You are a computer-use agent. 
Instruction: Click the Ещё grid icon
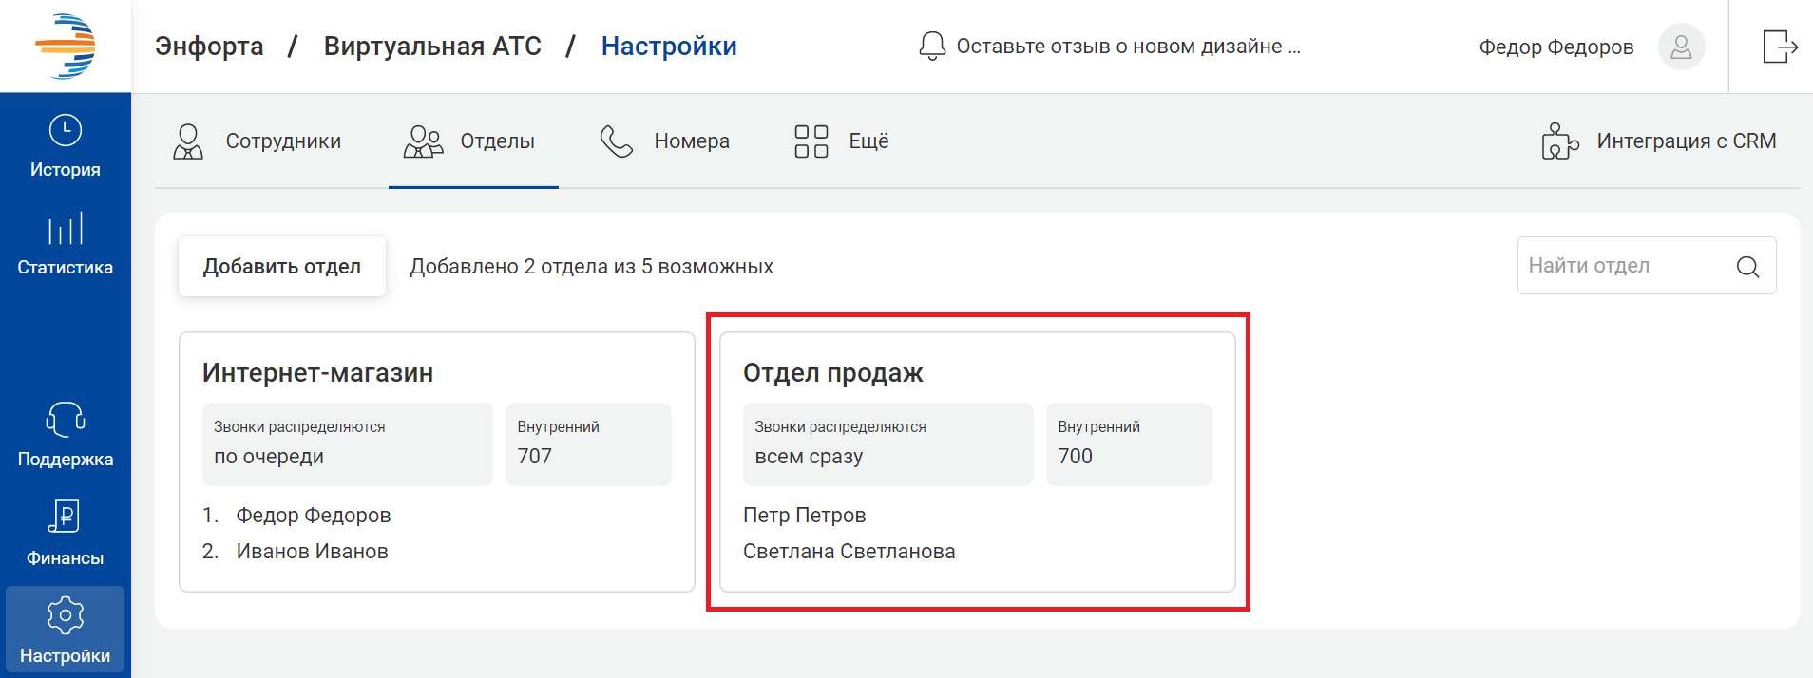811,141
